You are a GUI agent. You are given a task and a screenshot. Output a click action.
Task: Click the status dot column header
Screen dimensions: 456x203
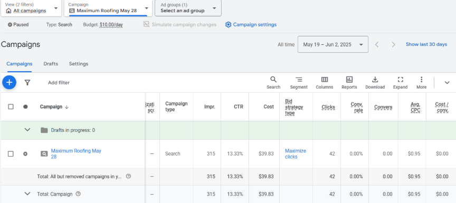pyautogui.click(x=25, y=107)
